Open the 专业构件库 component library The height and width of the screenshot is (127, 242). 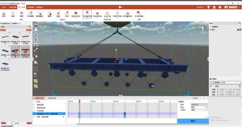[97, 14]
